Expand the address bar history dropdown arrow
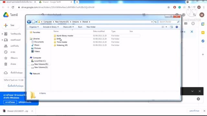Screen dimensions: 207x116 (152, 22)
